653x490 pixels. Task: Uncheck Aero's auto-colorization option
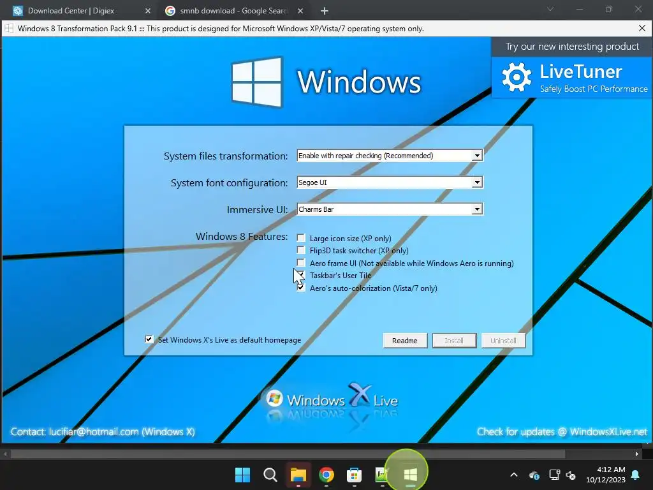point(301,288)
